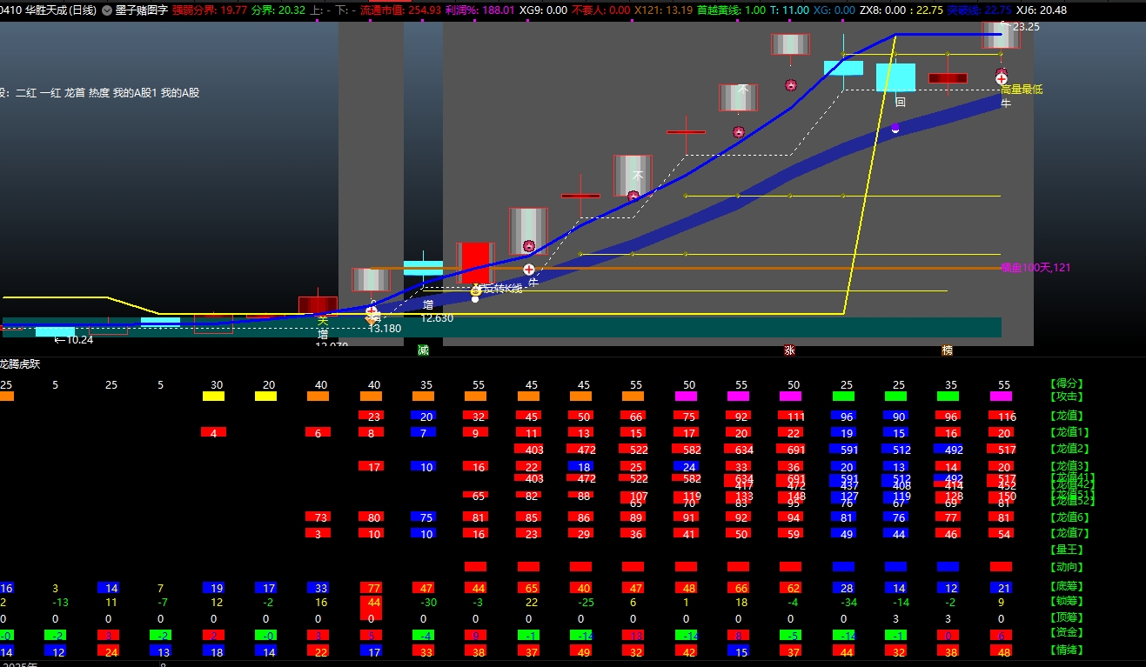Click the 强弱分界: 19.77 readout
The width and height of the screenshot is (1146, 667).
[210, 10]
